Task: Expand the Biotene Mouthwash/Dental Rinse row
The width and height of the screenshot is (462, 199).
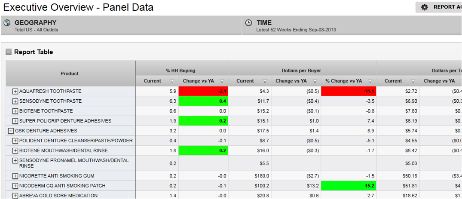Action: click(x=15, y=151)
